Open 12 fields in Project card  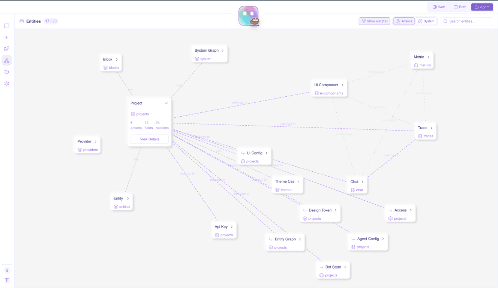[x=148, y=125]
